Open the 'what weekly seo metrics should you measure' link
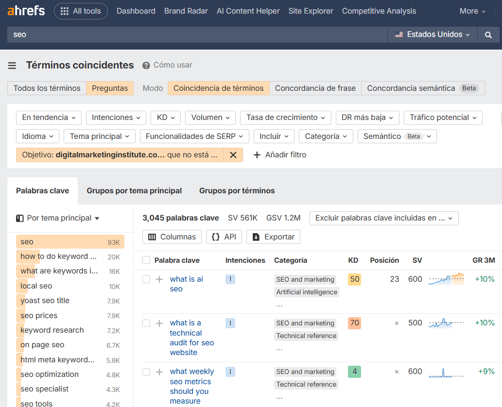Image resolution: width=502 pixels, height=407 pixels. 192,386
